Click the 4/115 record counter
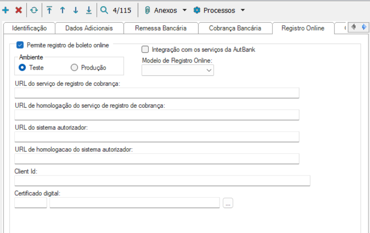 point(122,10)
